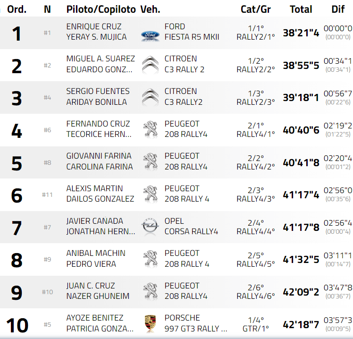Click the Peugeot logo in Fernando Cruz's row
The image size is (353, 339).
[150, 129]
